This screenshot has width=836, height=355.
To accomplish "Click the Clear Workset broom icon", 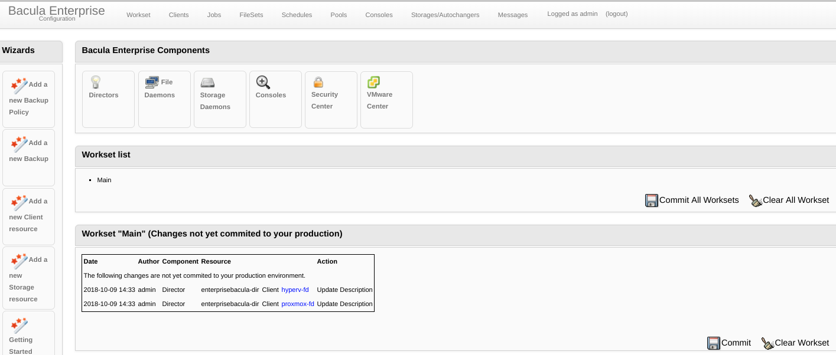I will pyautogui.click(x=767, y=343).
